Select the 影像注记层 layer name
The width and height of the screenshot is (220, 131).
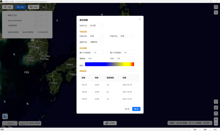click(12, 15)
